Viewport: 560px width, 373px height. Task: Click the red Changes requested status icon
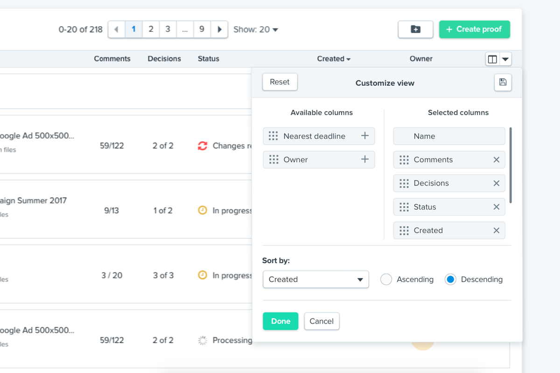[x=202, y=145]
